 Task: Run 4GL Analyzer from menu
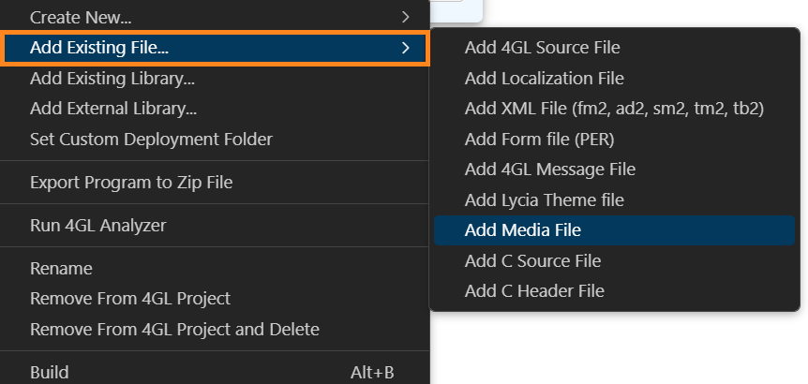tap(98, 226)
